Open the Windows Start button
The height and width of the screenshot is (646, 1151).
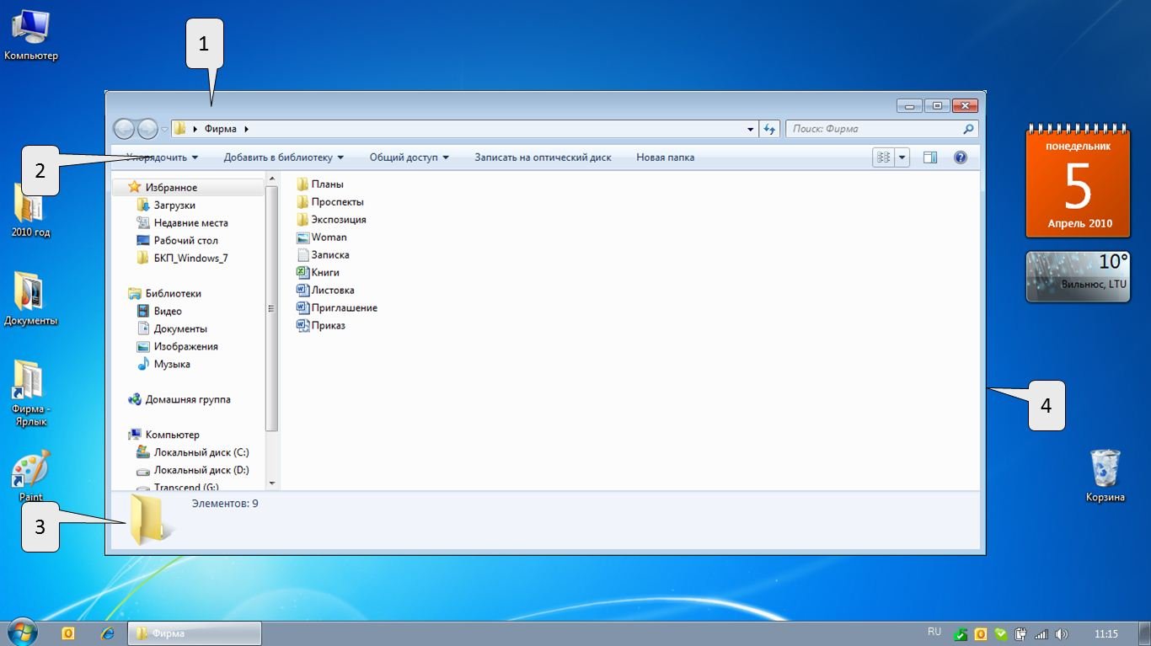click(22, 633)
